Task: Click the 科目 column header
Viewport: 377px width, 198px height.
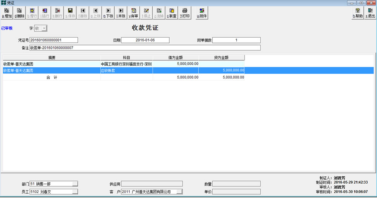Action: (126, 57)
